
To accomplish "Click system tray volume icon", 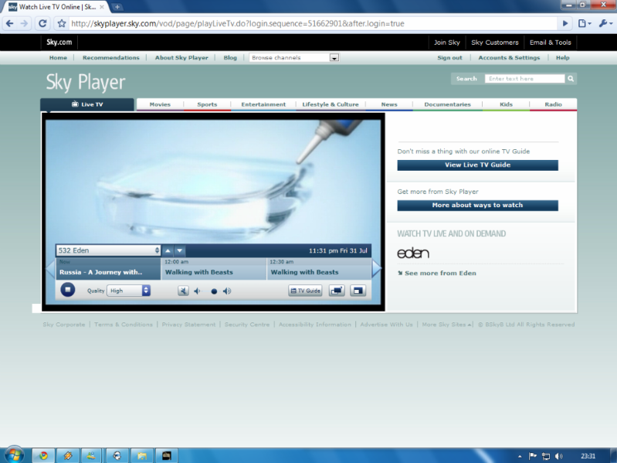I will coord(559,456).
